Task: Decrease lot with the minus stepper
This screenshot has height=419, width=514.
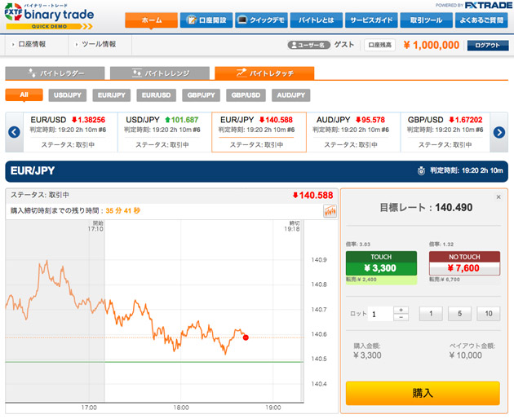Action: tap(401, 317)
